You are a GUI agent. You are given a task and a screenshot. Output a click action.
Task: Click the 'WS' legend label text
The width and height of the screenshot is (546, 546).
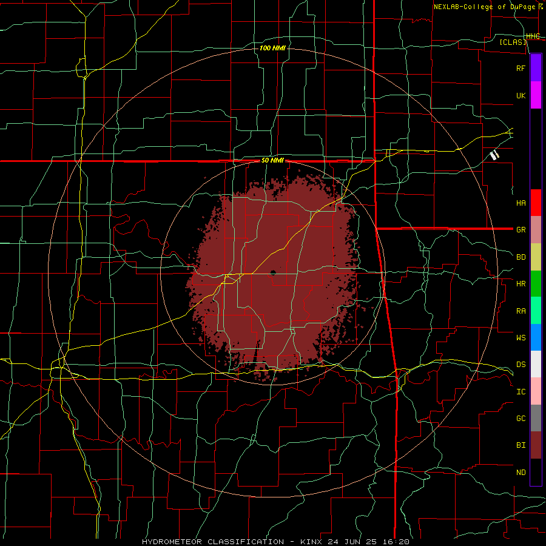tap(521, 337)
